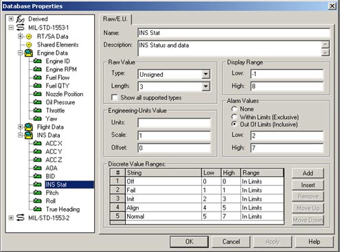
Task: Click the RT/SA Data yellow circle icon
Action: (29, 36)
